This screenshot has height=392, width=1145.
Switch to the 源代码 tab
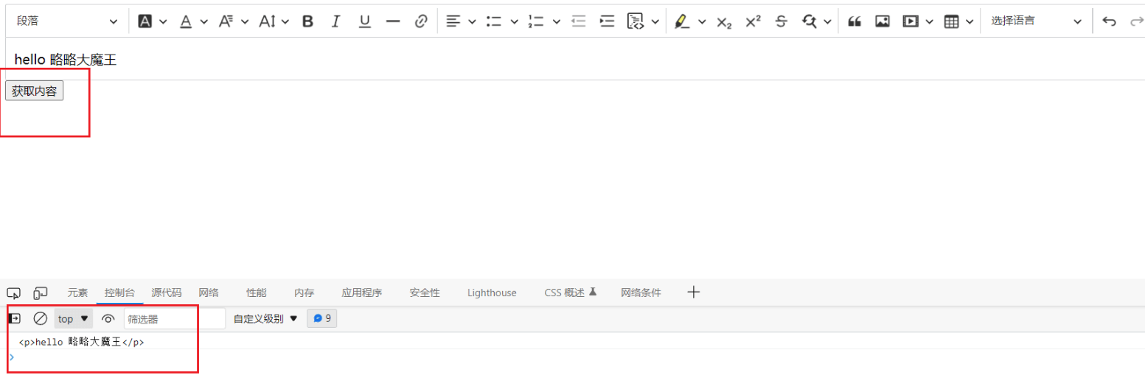coord(167,293)
